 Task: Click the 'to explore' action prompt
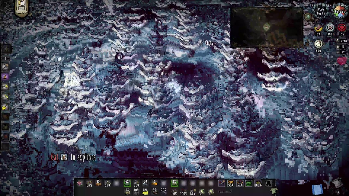83,157
